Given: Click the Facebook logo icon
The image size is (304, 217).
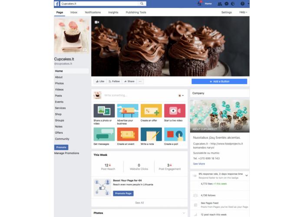Looking at the screenshot, I should point(56,3).
